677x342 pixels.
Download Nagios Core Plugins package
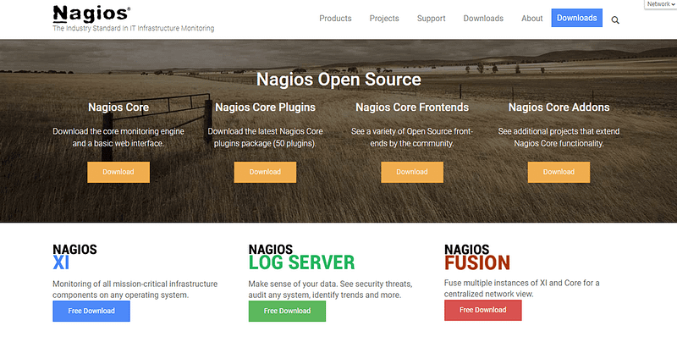(265, 172)
